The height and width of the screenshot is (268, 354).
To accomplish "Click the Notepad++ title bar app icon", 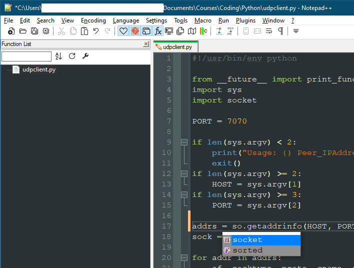I will [8, 7].
